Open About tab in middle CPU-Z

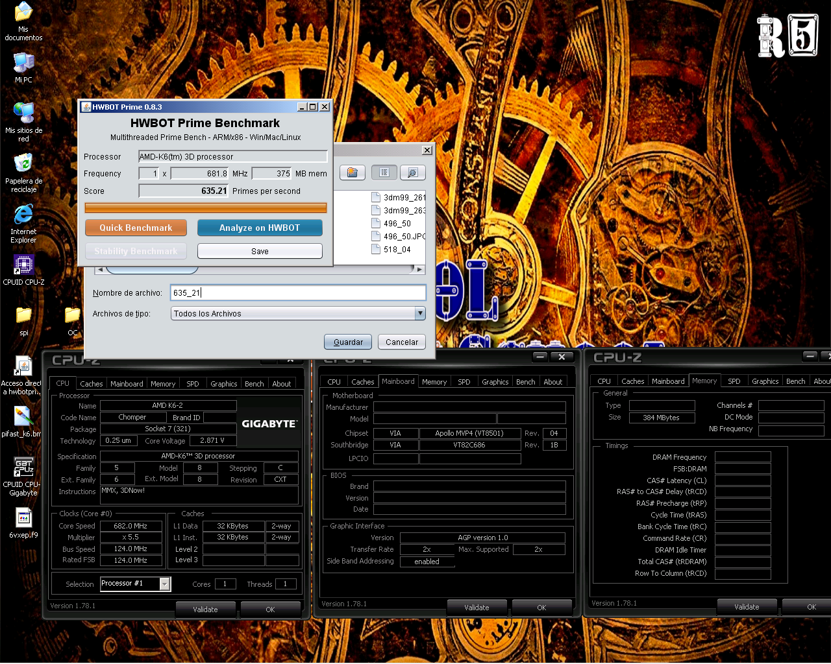[553, 382]
